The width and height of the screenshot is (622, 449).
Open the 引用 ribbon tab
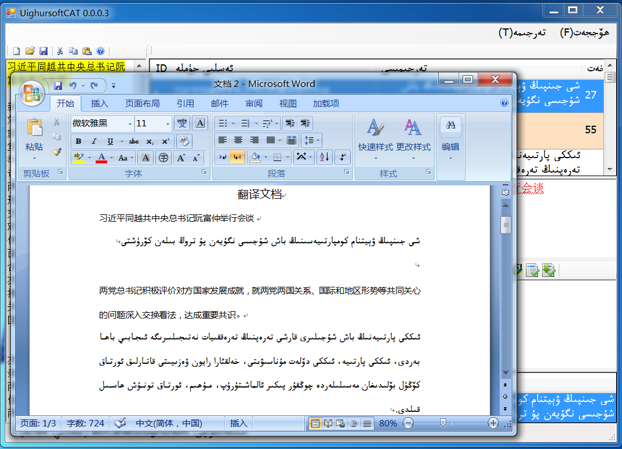[185, 104]
